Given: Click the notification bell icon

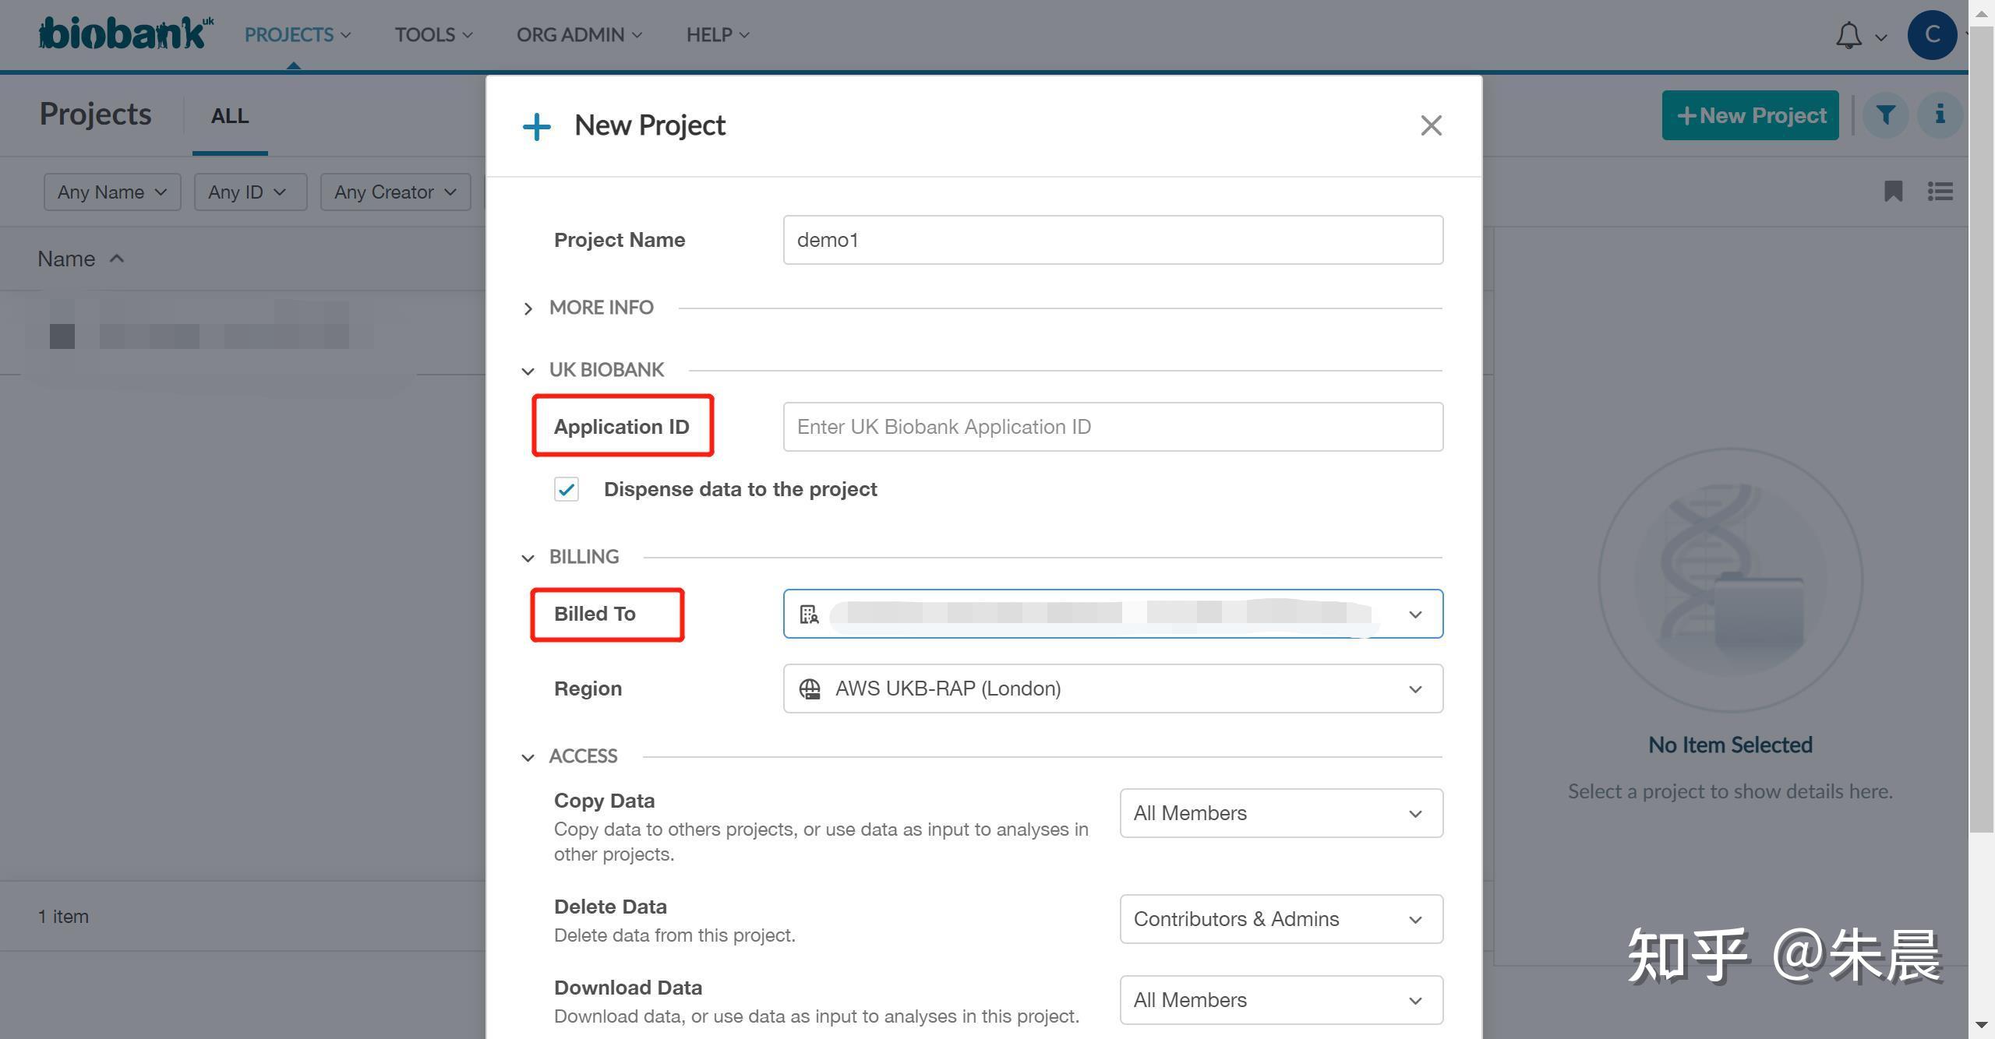Looking at the screenshot, I should tap(1848, 36).
